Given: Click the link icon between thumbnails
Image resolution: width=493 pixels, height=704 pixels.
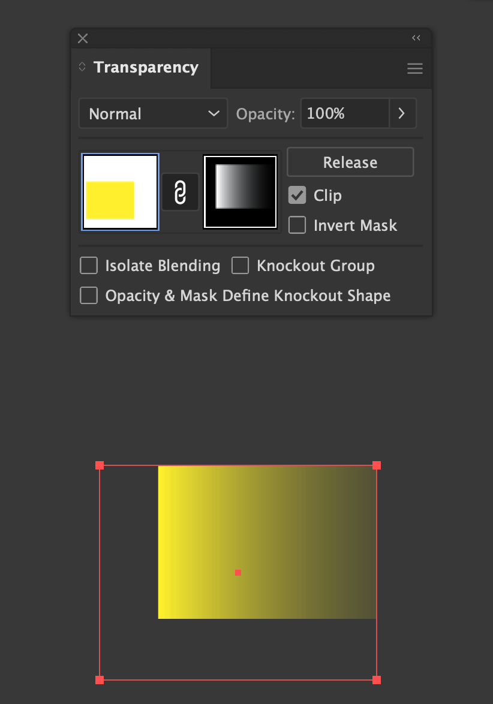Looking at the screenshot, I should click(180, 192).
